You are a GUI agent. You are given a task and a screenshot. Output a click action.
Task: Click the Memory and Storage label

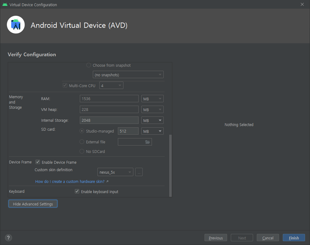[x=16, y=102]
